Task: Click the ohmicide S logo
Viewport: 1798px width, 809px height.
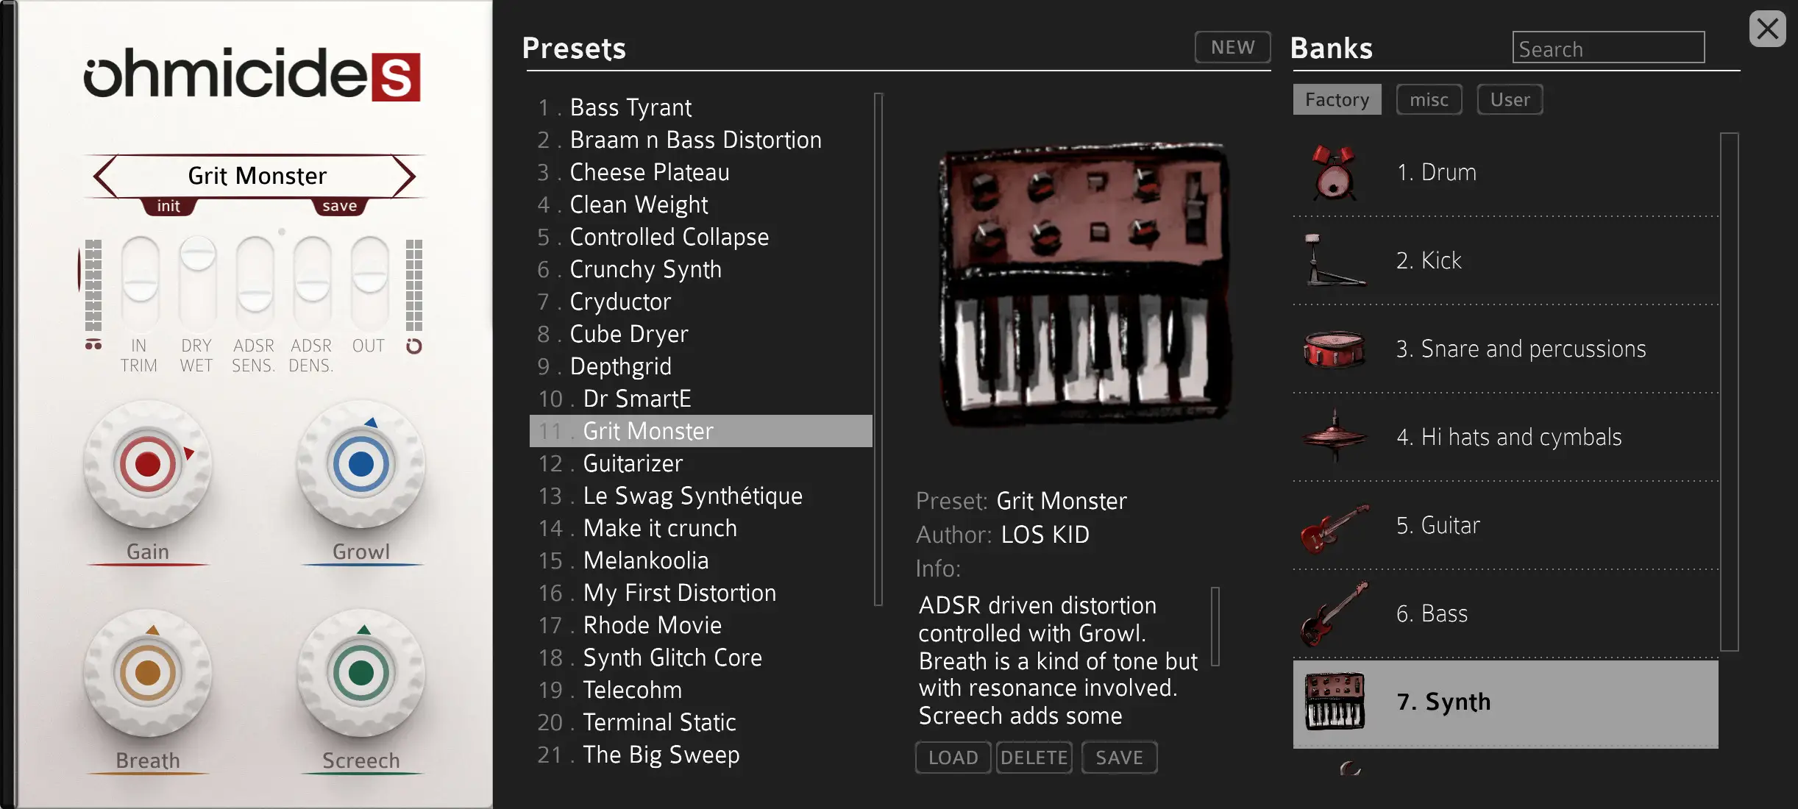Action: [252, 74]
